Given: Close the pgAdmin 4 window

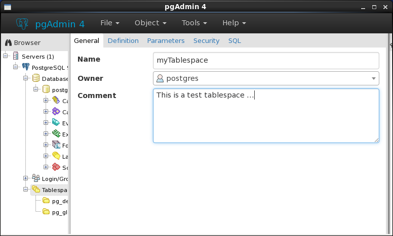Looking at the screenshot, I should (385, 7).
